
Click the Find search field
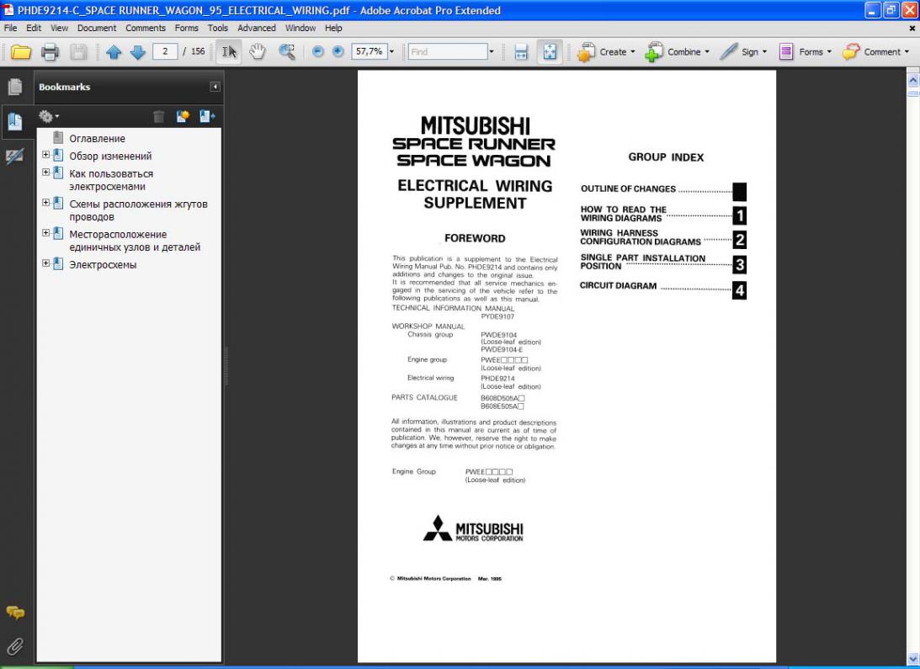[448, 51]
